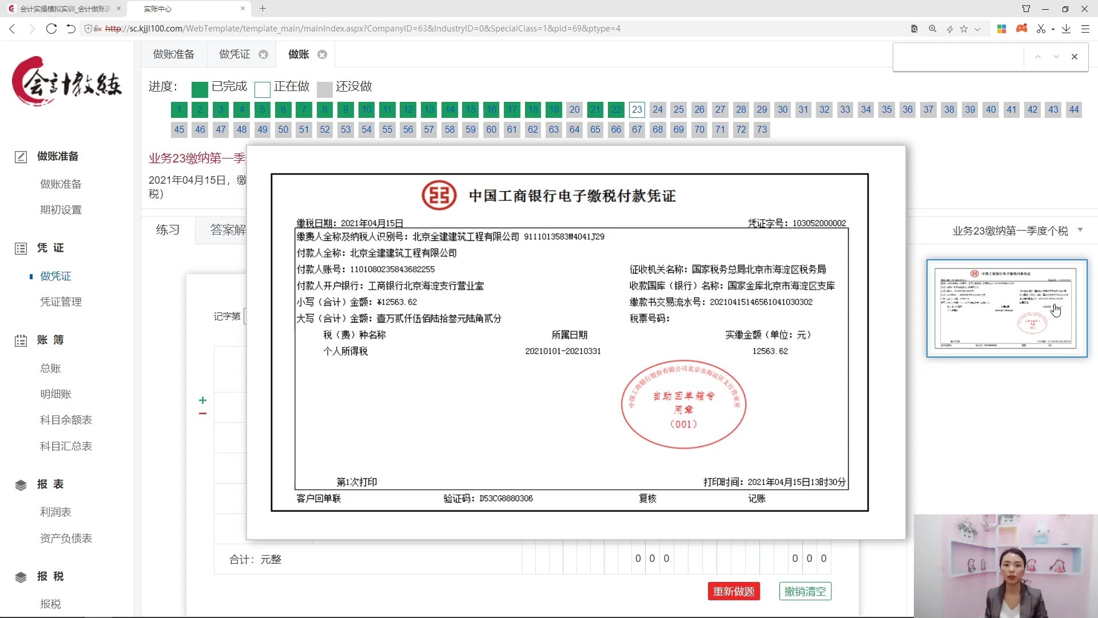Viewport: 1098px width, 618px height.
Task: Go to progress item 20
Action: coord(575,109)
